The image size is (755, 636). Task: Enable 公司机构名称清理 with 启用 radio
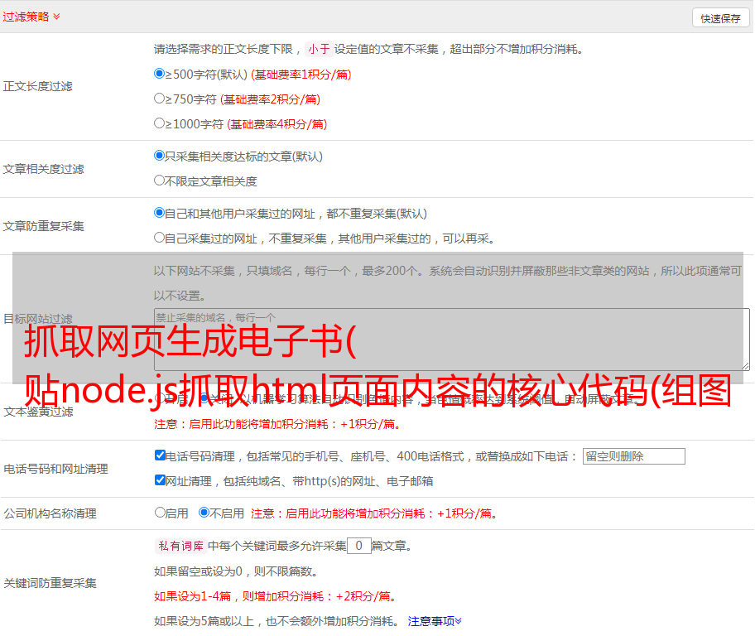click(160, 513)
